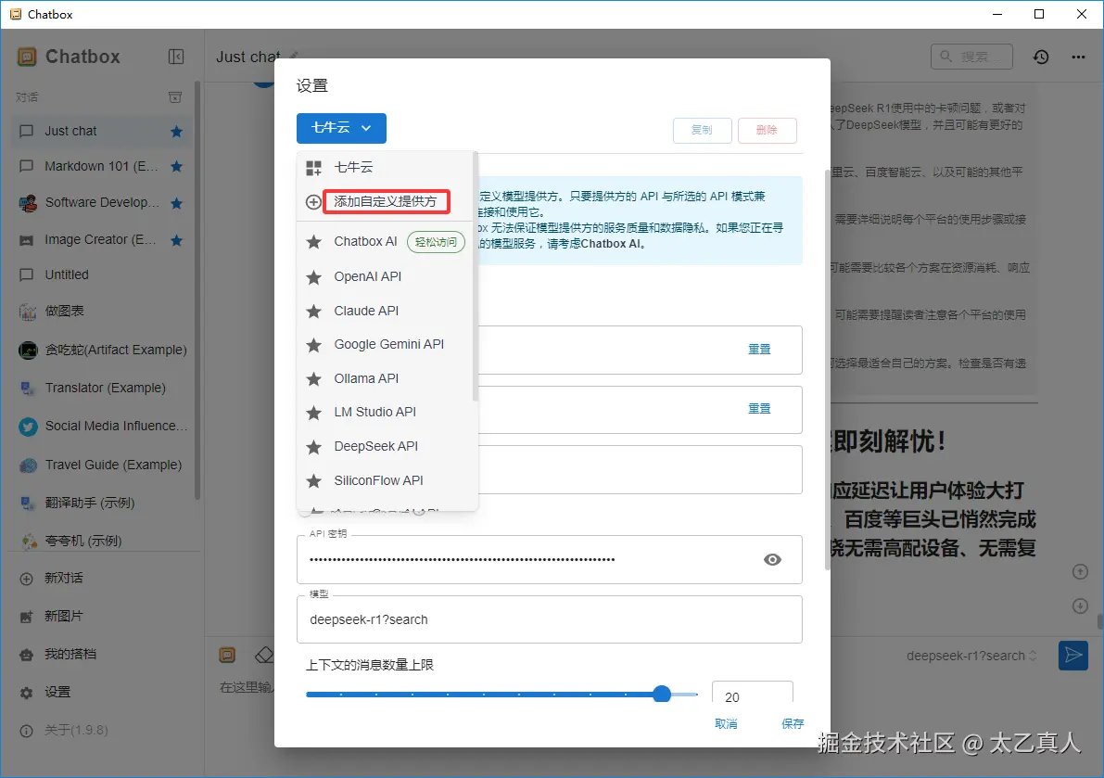1104x778 pixels.
Task: Start a new chat via 新对话
Action: coord(103,578)
